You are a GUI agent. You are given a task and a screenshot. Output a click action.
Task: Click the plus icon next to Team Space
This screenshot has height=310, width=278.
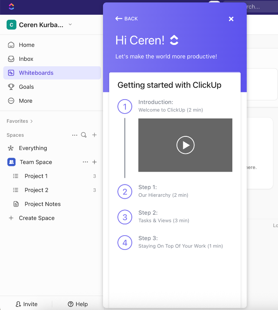pos(94,162)
